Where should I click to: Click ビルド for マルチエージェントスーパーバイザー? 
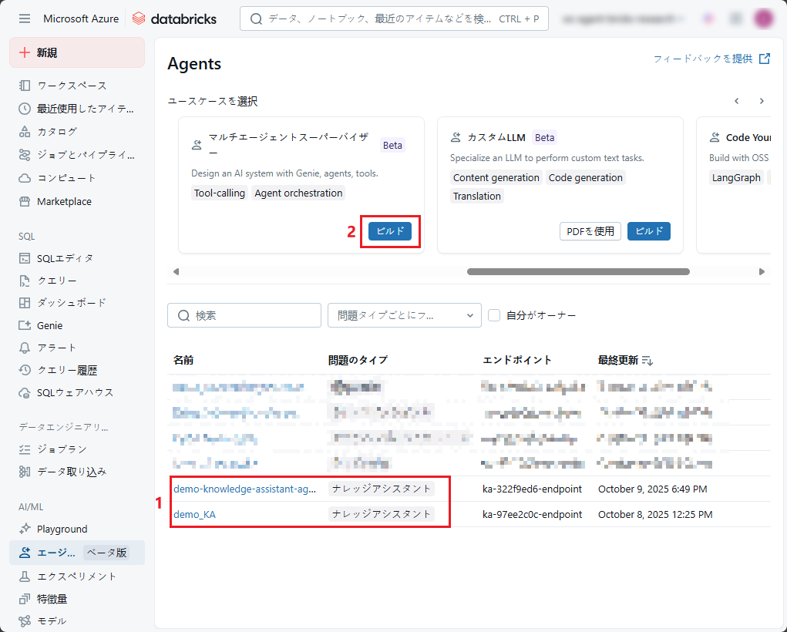click(x=389, y=231)
